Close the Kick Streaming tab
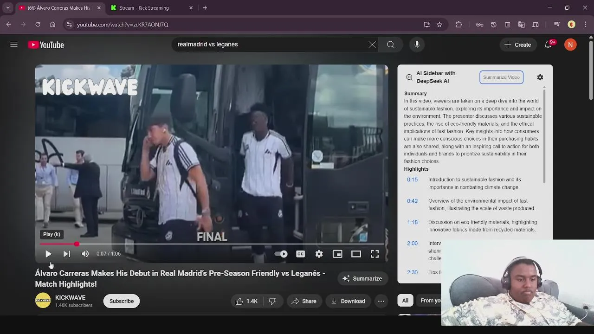 [191, 8]
